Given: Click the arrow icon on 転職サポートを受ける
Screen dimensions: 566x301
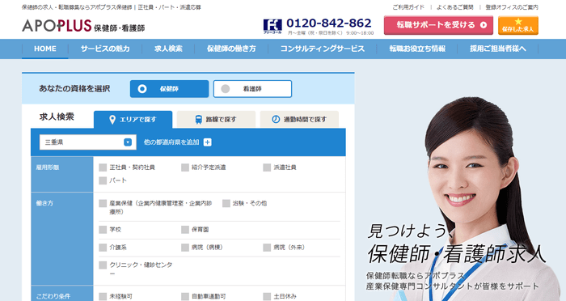Looking at the screenshot, I should pyautogui.click(x=484, y=25).
